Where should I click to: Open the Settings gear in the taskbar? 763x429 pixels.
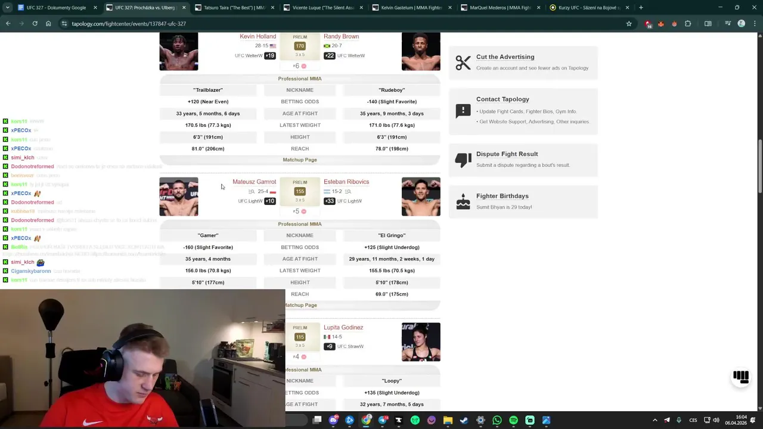480,420
